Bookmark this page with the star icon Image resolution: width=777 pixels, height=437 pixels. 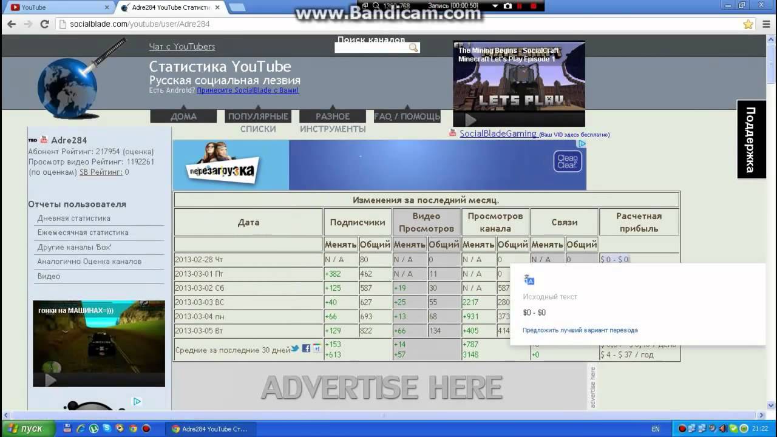point(748,24)
